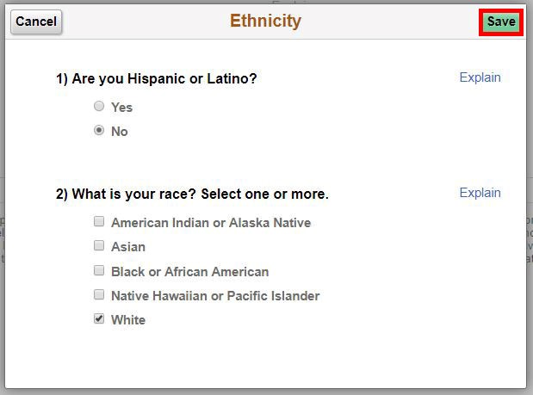Click the 'Asian' label text

coord(128,247)
